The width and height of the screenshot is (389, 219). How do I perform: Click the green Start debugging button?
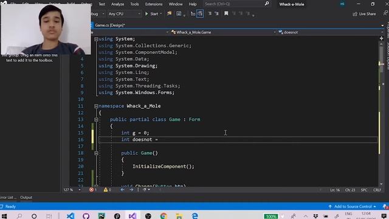tap(146, 14)
